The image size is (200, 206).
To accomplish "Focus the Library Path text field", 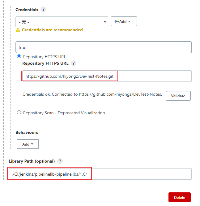I will coord(100,174).
